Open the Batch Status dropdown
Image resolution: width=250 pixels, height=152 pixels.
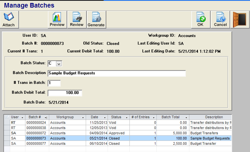(59, 64)
